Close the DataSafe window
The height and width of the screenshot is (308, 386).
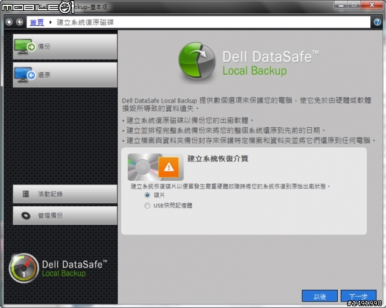point(372,5)
